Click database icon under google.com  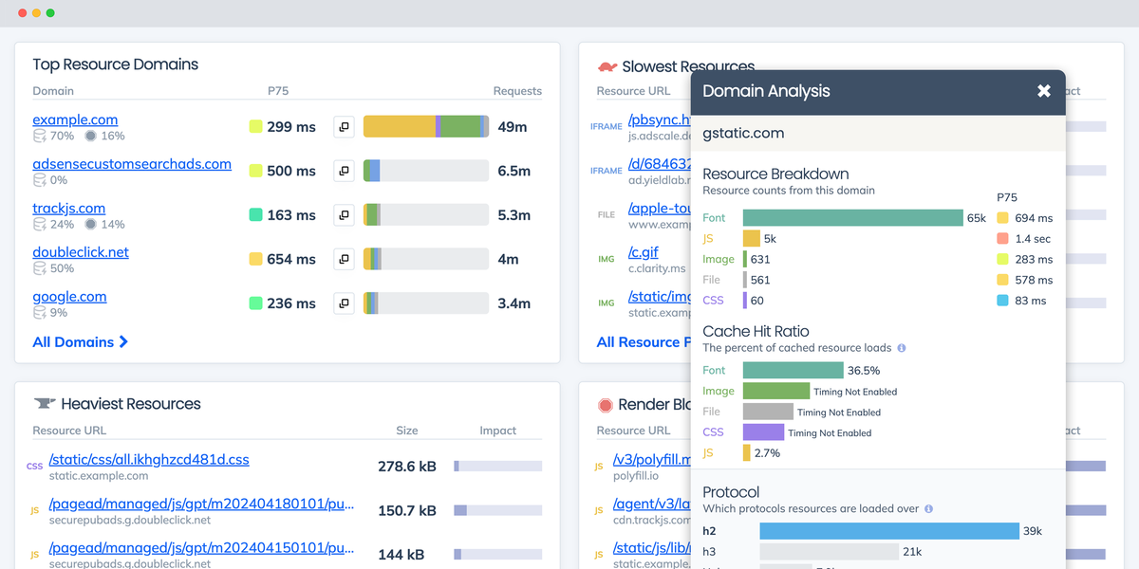coord(39,313)
